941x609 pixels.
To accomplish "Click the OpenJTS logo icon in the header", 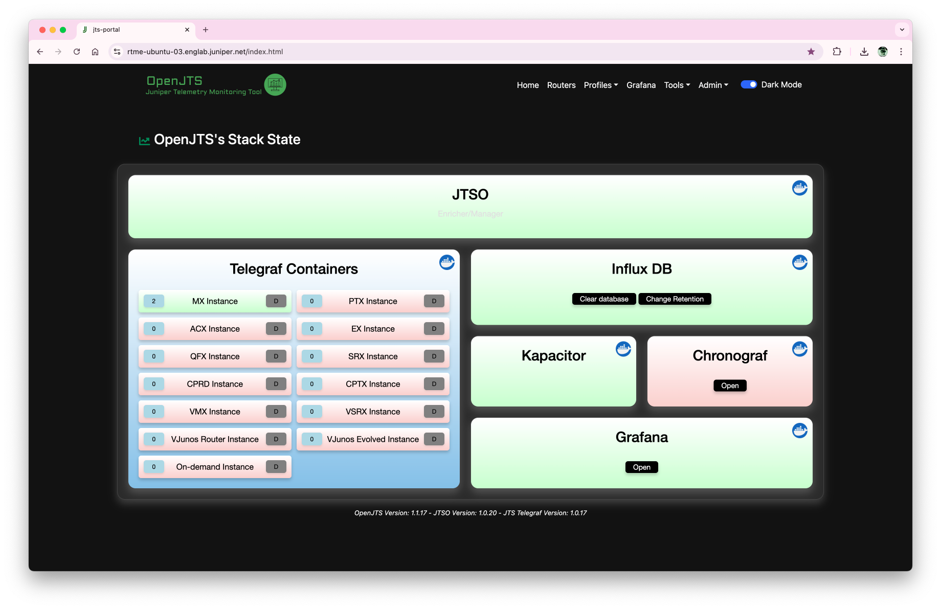I will click(275, 84).
